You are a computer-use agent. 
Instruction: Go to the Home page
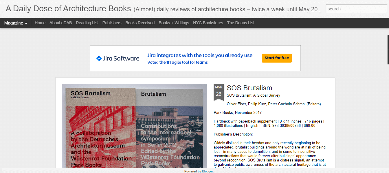(40, 23)
